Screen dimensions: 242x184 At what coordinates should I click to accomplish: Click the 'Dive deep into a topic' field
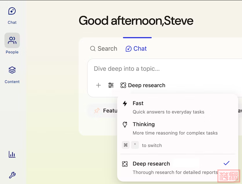tap(162, 69)
